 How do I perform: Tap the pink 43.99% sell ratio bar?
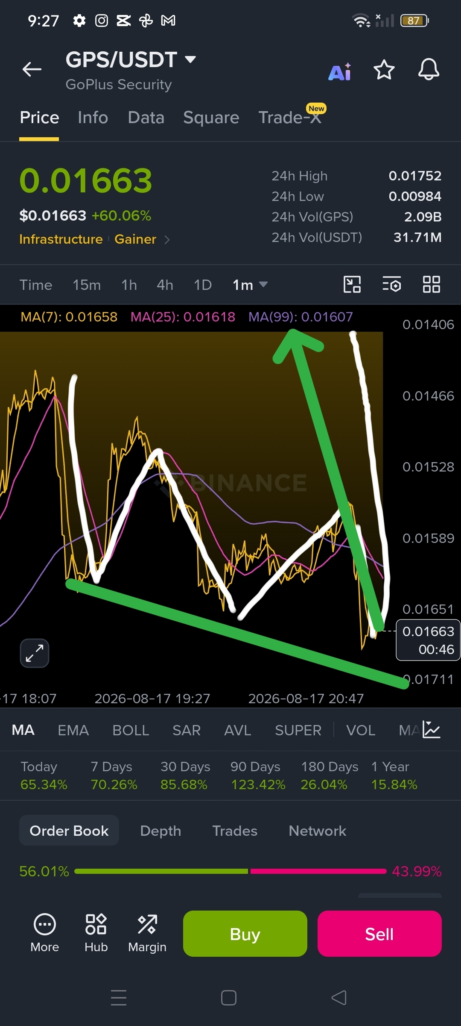click(318, 871)
